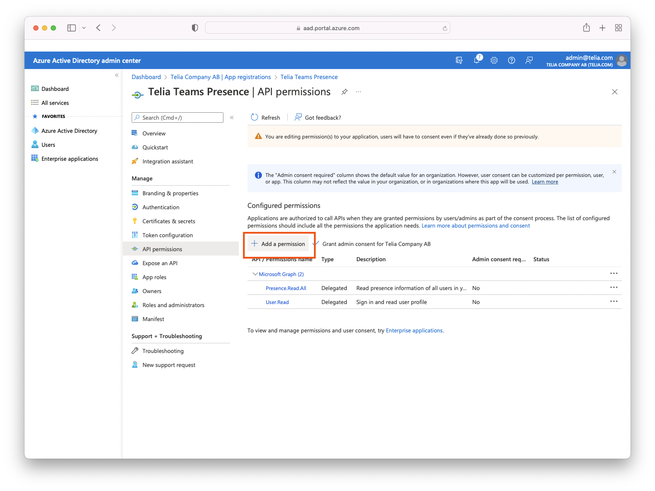
Task: Open more options ellipsis beside page title
Action: [x=359, y=92]
